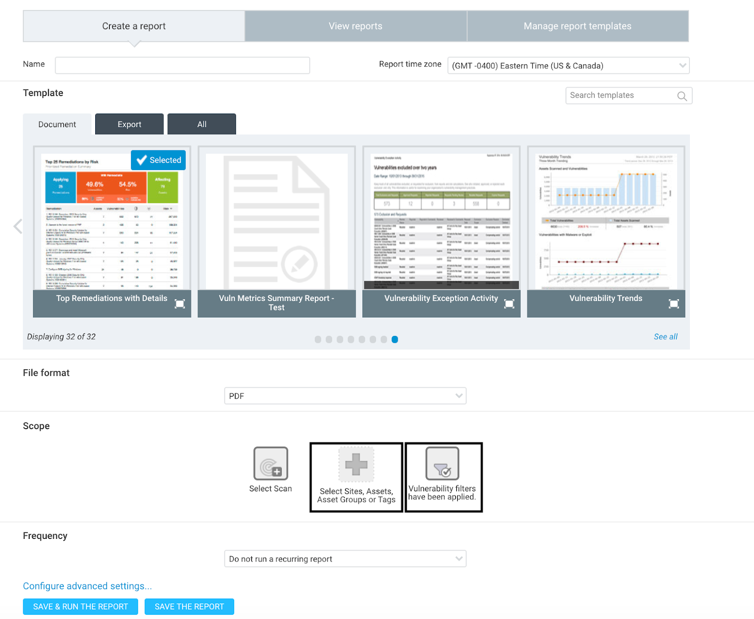This screenshot has height=619, width=754.
Task: Switch to the Export template tab
Action: pyautogui.click(x=129, y=124)
